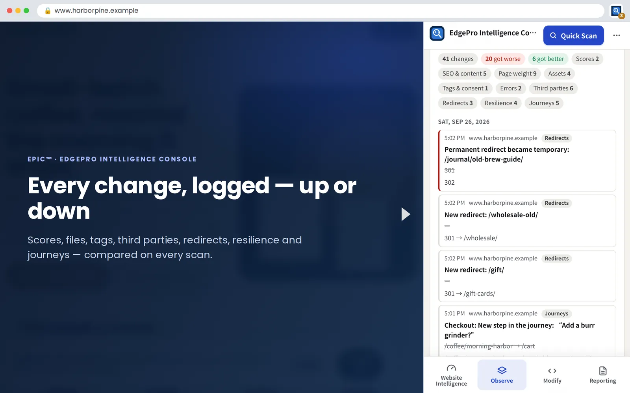Viewport: 630px width, 393px height.
Task: Open the Modify tab
Action: pyautogui.click(x=552, y=375)
